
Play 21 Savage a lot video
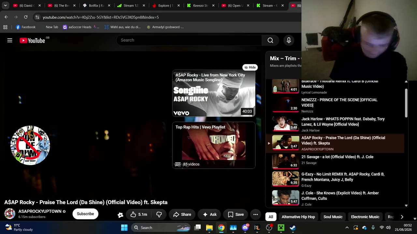[x=335, y=162]
